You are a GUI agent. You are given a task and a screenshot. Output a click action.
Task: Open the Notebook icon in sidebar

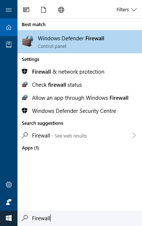[x=9, y=45]
